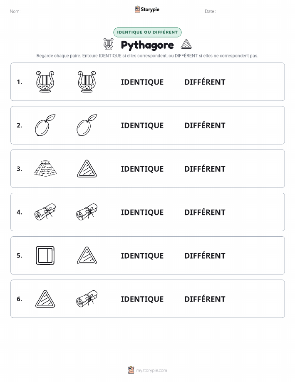This screenshot has height=382, width=295.
Task: Open the mystorypie.com footer link
Action: point(151,370)
